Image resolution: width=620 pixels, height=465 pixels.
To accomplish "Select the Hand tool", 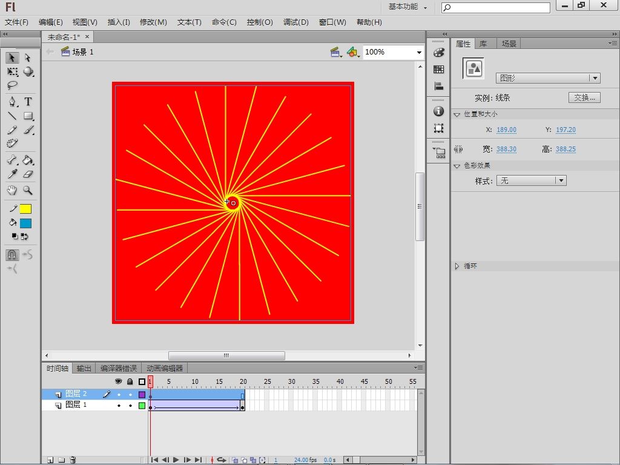I will coord(12,190).
